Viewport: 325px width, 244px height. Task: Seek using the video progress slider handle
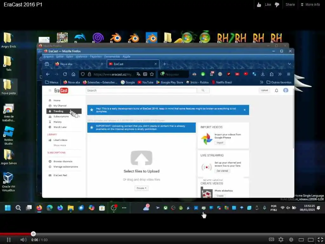coord(33,234)
